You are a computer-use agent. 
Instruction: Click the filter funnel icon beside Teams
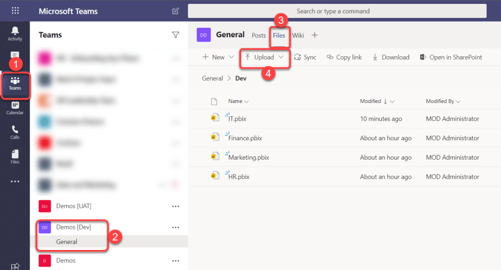pos(175,35)
